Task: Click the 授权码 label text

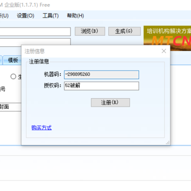Action: point(53,86)
